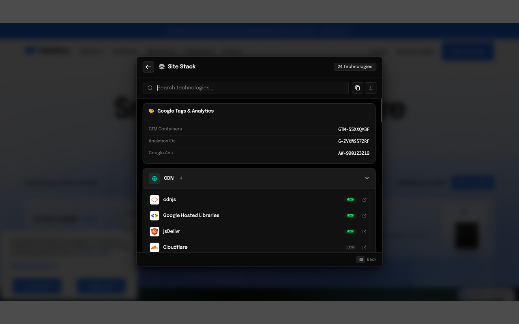The image size is (519, 324).
Task: Click HIGH badge on Google Hosted Libraries
Action: coord(351,215)
